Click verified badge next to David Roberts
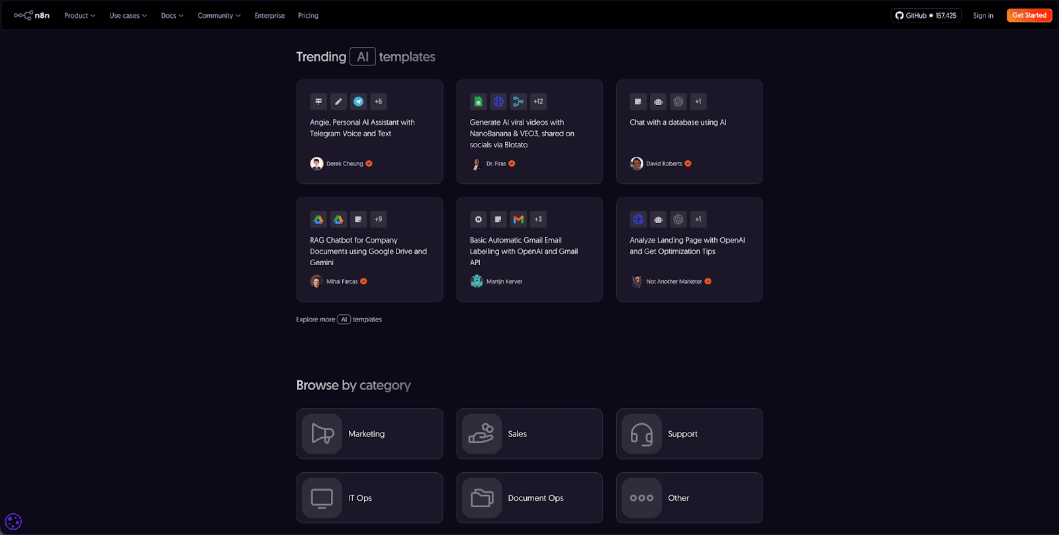 click(688, 163)
